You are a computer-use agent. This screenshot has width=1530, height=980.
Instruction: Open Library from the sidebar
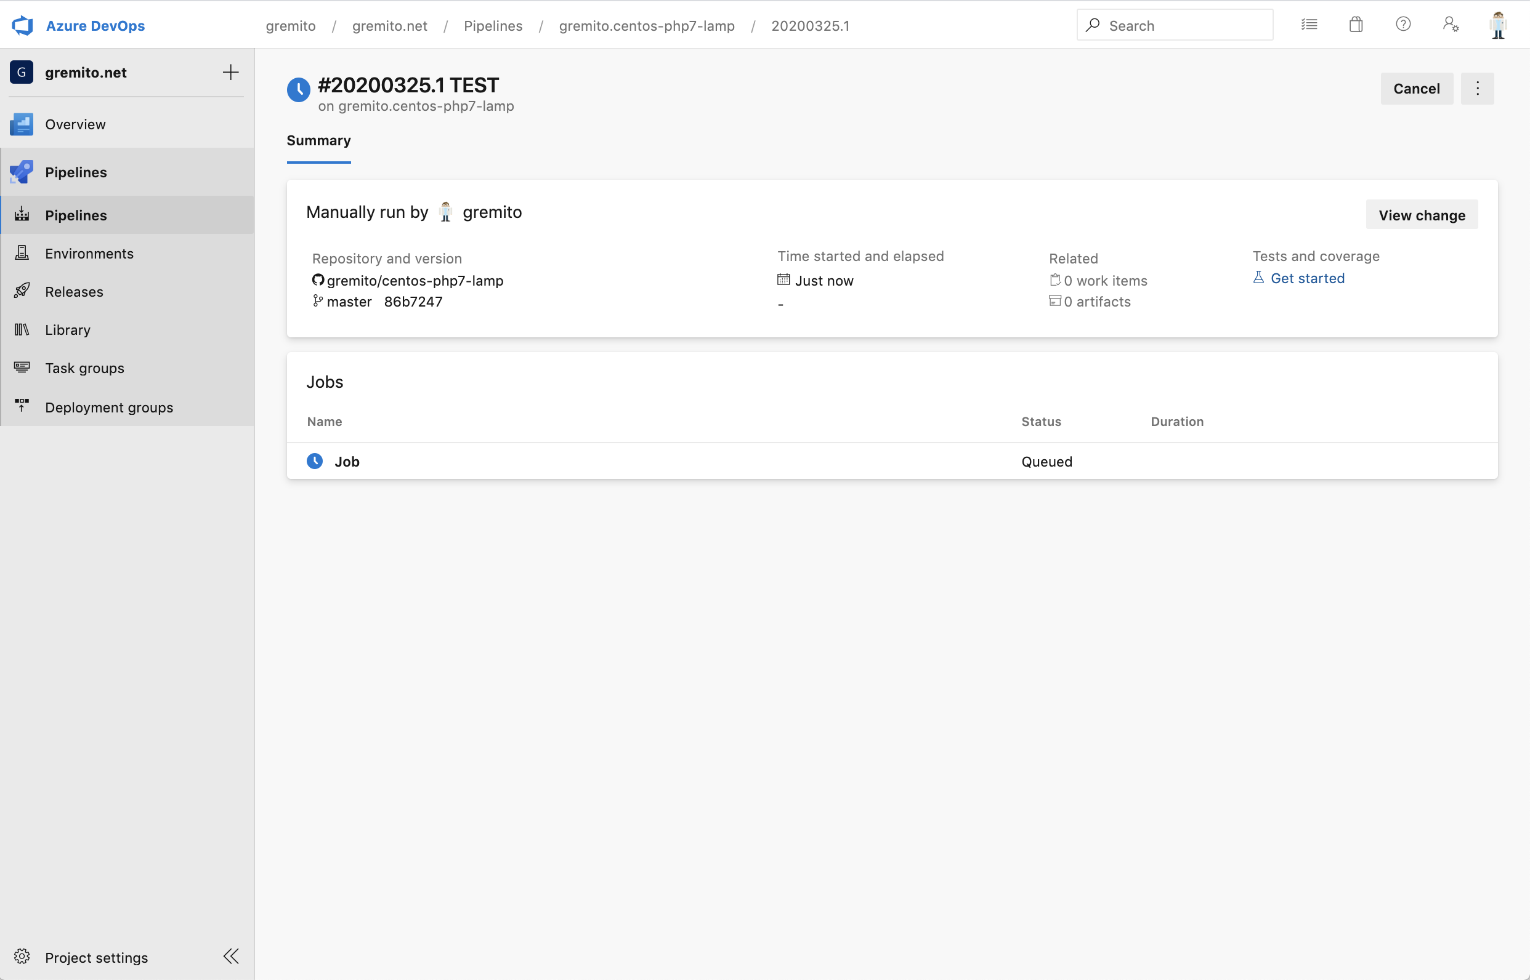pyautogui.click(x=68, y=329)
